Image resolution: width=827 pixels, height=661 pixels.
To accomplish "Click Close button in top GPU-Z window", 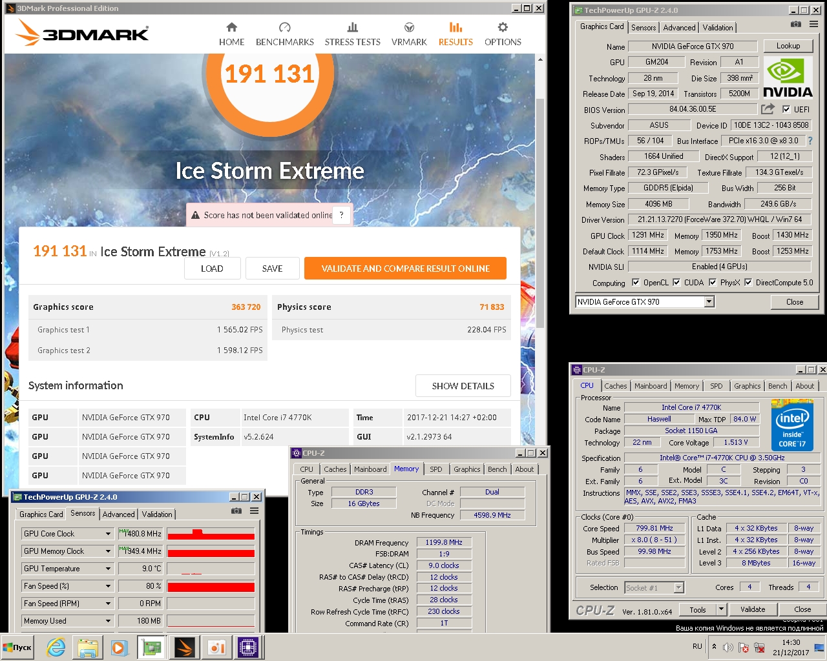I will (x=795, y=301).
